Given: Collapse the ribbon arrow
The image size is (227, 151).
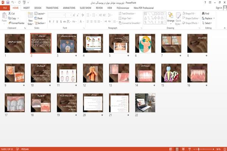Looking at the screenshot, I should [225, 28].
